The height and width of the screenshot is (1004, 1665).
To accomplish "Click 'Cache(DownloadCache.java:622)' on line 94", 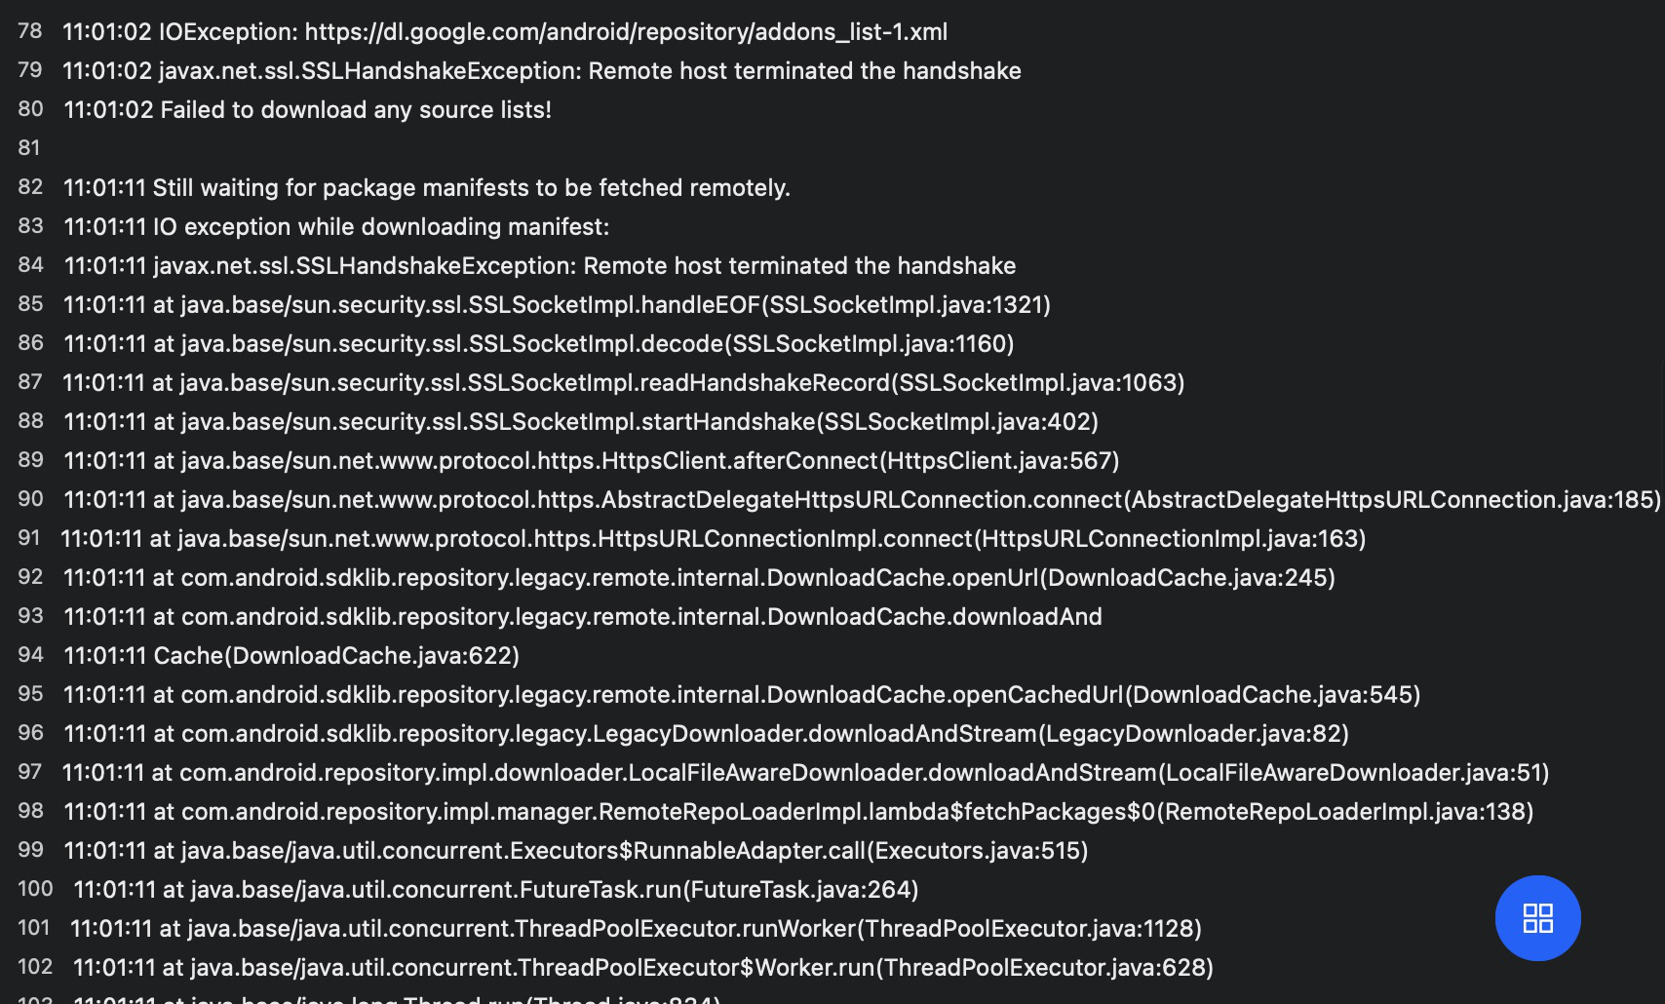I will pos(336,656).
